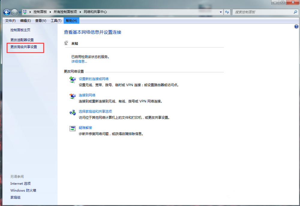The image size is (300, 206).
Task: Click the 更改适配器设置 link
Action: pos(22,40)
